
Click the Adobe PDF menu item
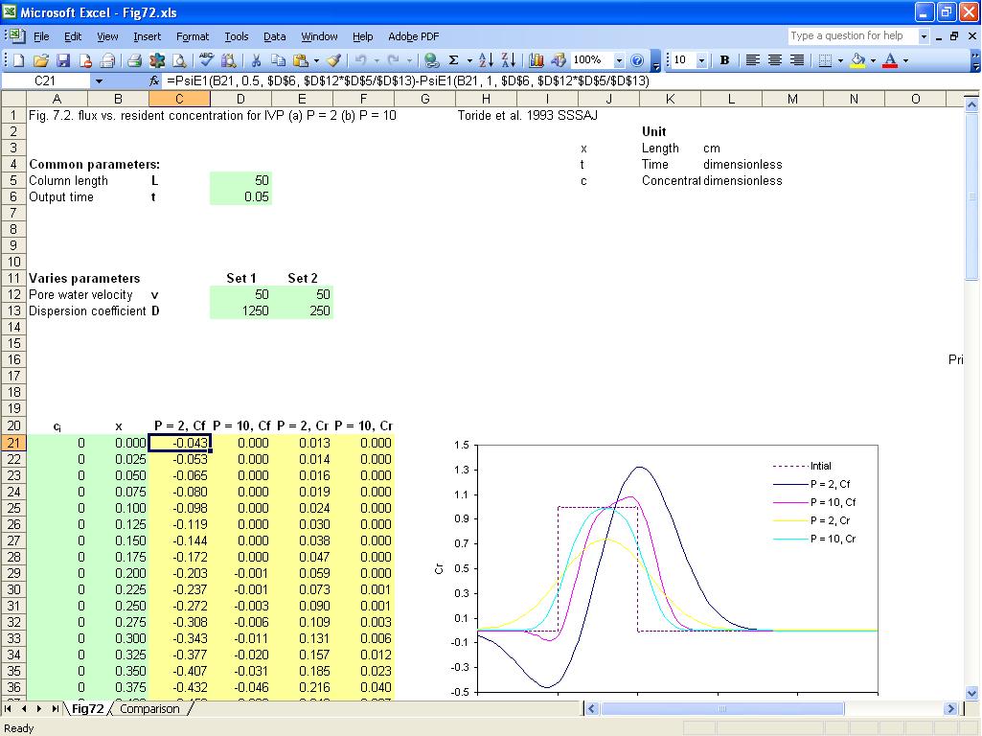click(413, 36)
